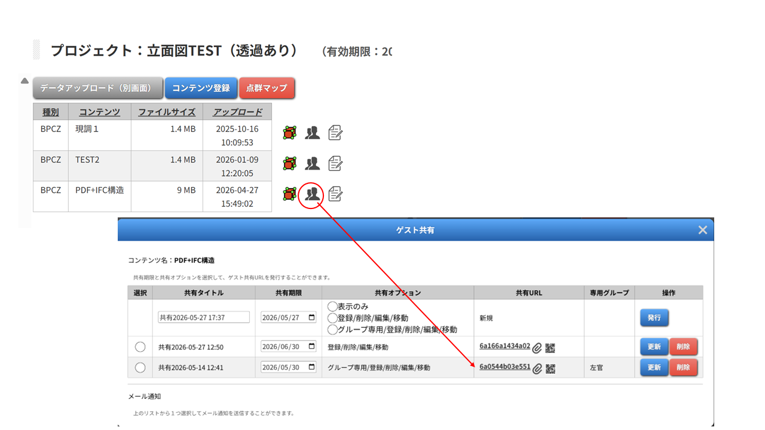Open date picker for 2026/05/27 expiry

click(311, 318)
